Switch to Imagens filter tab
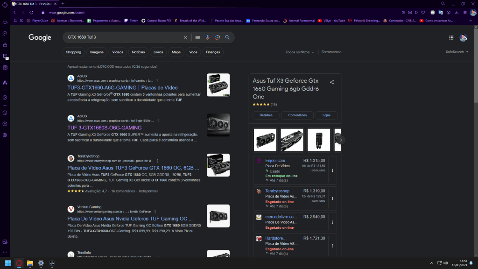This screenshot has height=269, width=478. coord(97,52)
